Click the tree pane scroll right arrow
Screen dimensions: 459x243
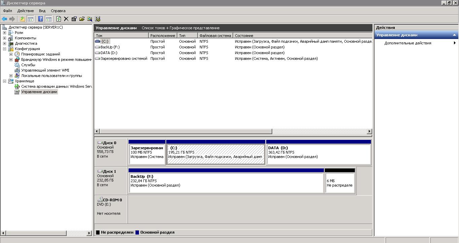(89, 233)
